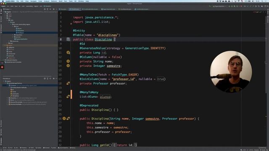Click the "disciplinas" table name string
This screenshot has height=151, width=269.
pos(108,35)
